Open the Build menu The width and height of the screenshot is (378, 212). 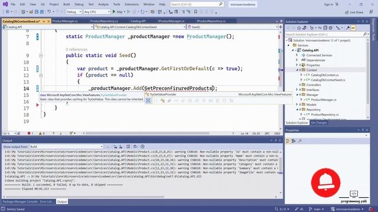(67, 4)
